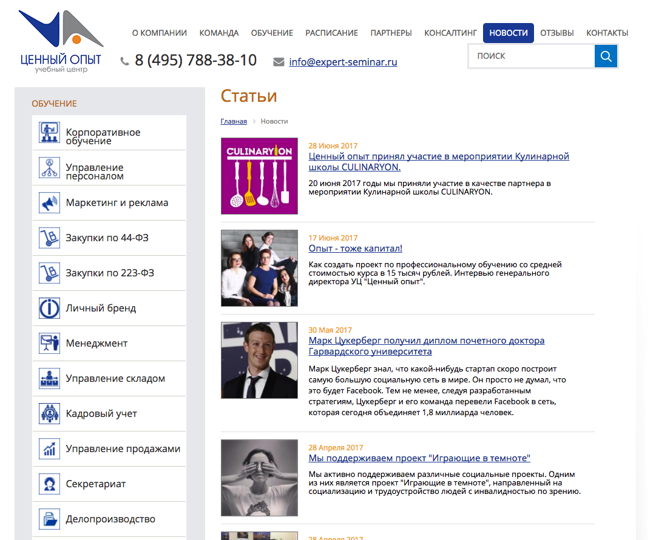
Task: Open the Играющие в темноте article link
Action: coord(419,458)
